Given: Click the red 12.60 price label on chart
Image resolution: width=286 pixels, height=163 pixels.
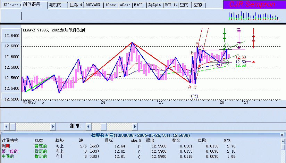Looking at the screenshot, I should pos(241,57).
